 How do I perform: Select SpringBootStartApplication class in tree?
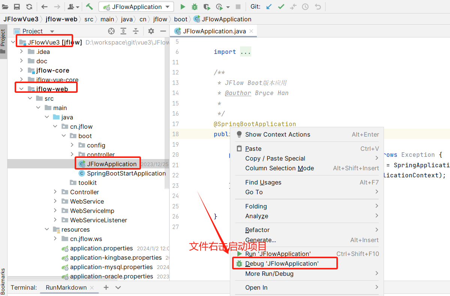tap(126, 173)
